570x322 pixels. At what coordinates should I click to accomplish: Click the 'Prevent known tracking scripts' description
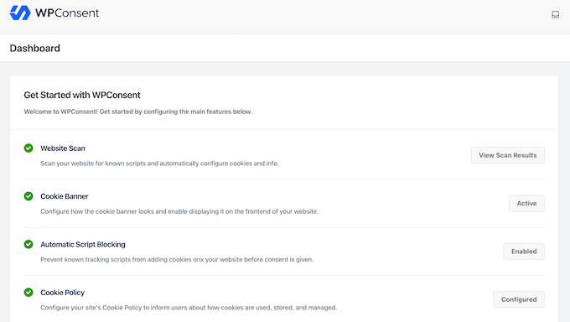coord(177,259)
